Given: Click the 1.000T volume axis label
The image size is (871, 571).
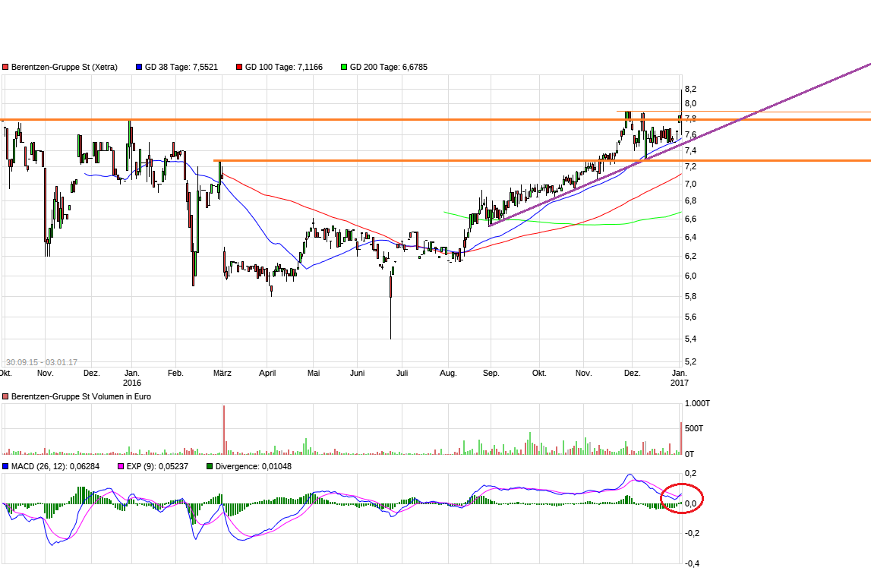Looking at the screenshot, I should 696,403.
